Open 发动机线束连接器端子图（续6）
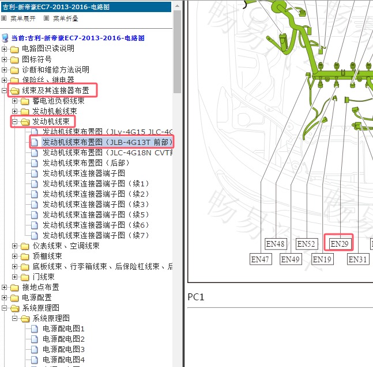 pos(96,225)
